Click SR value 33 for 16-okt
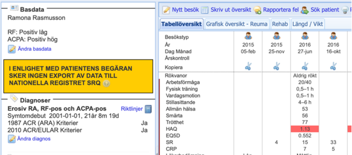The image size is (352, 155). point(333,142)
